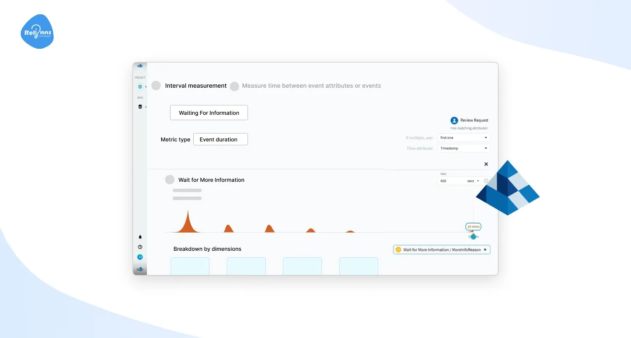
Task: Change the secs unit dropdown
Action: point(473,181)
